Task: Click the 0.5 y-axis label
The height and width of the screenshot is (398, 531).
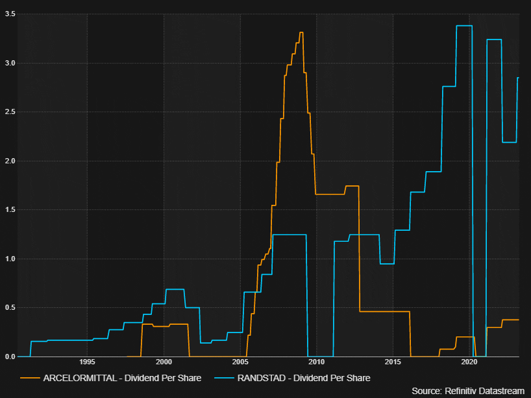Action: pyautogui.click(x=10, y=308)
